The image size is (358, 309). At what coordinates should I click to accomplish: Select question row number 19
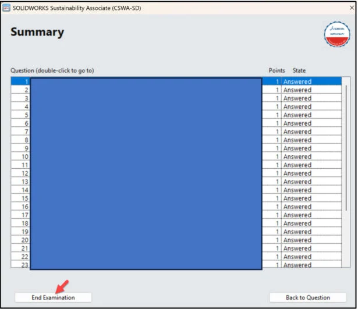click(176, 232)
